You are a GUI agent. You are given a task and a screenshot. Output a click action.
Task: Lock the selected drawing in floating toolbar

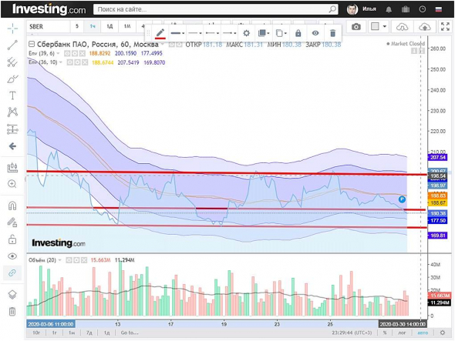(298, 33)
